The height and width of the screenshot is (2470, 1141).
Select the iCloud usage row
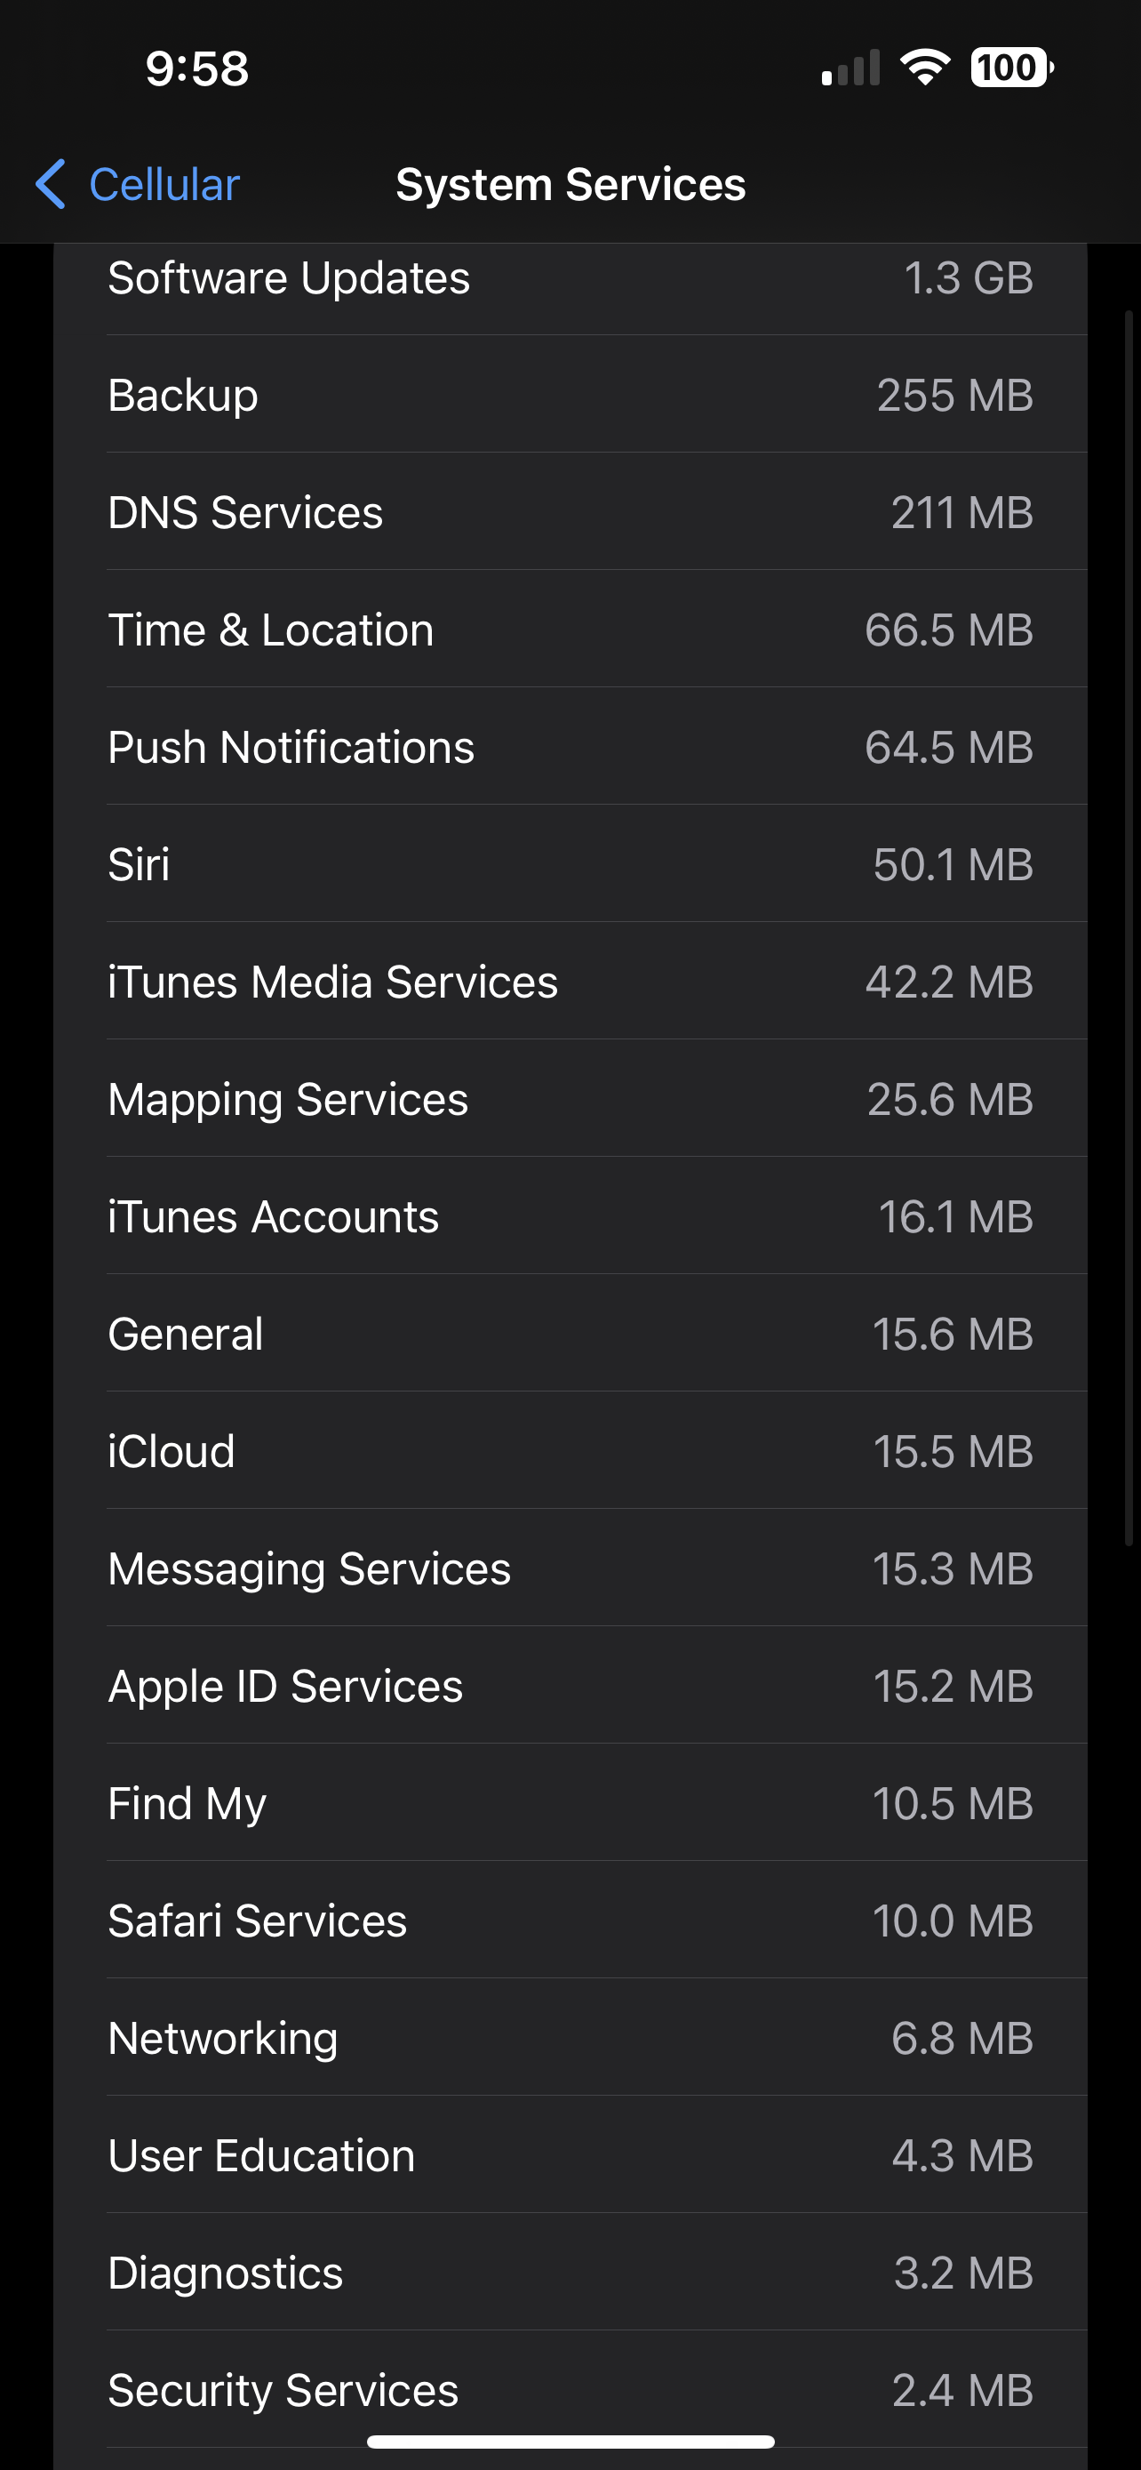[x=570, y=1451]
